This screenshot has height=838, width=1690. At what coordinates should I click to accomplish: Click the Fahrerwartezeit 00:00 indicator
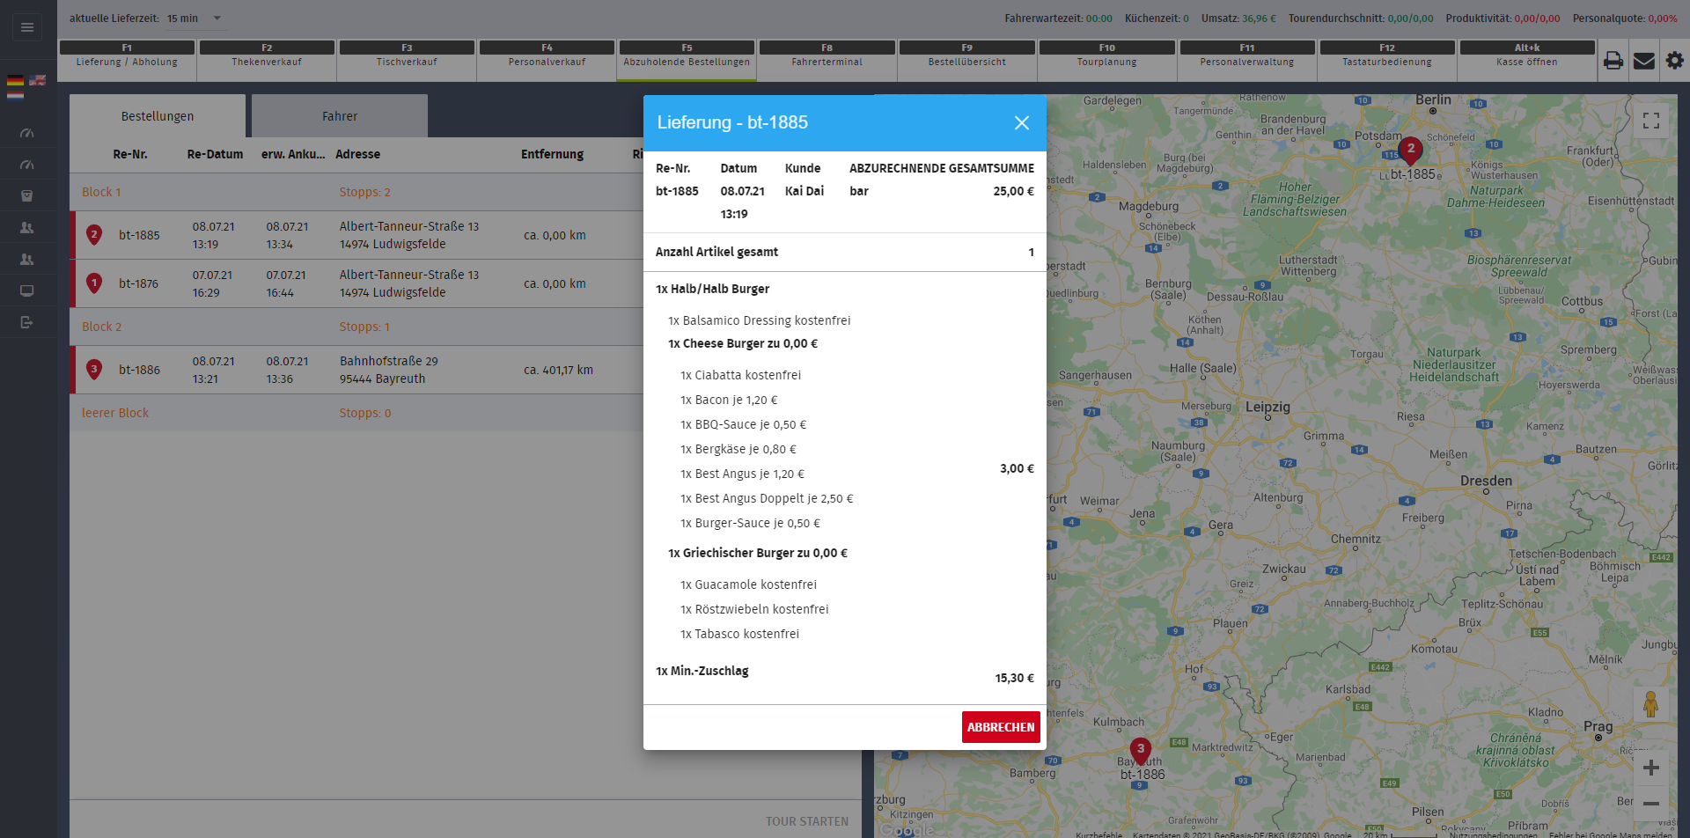1058,18
